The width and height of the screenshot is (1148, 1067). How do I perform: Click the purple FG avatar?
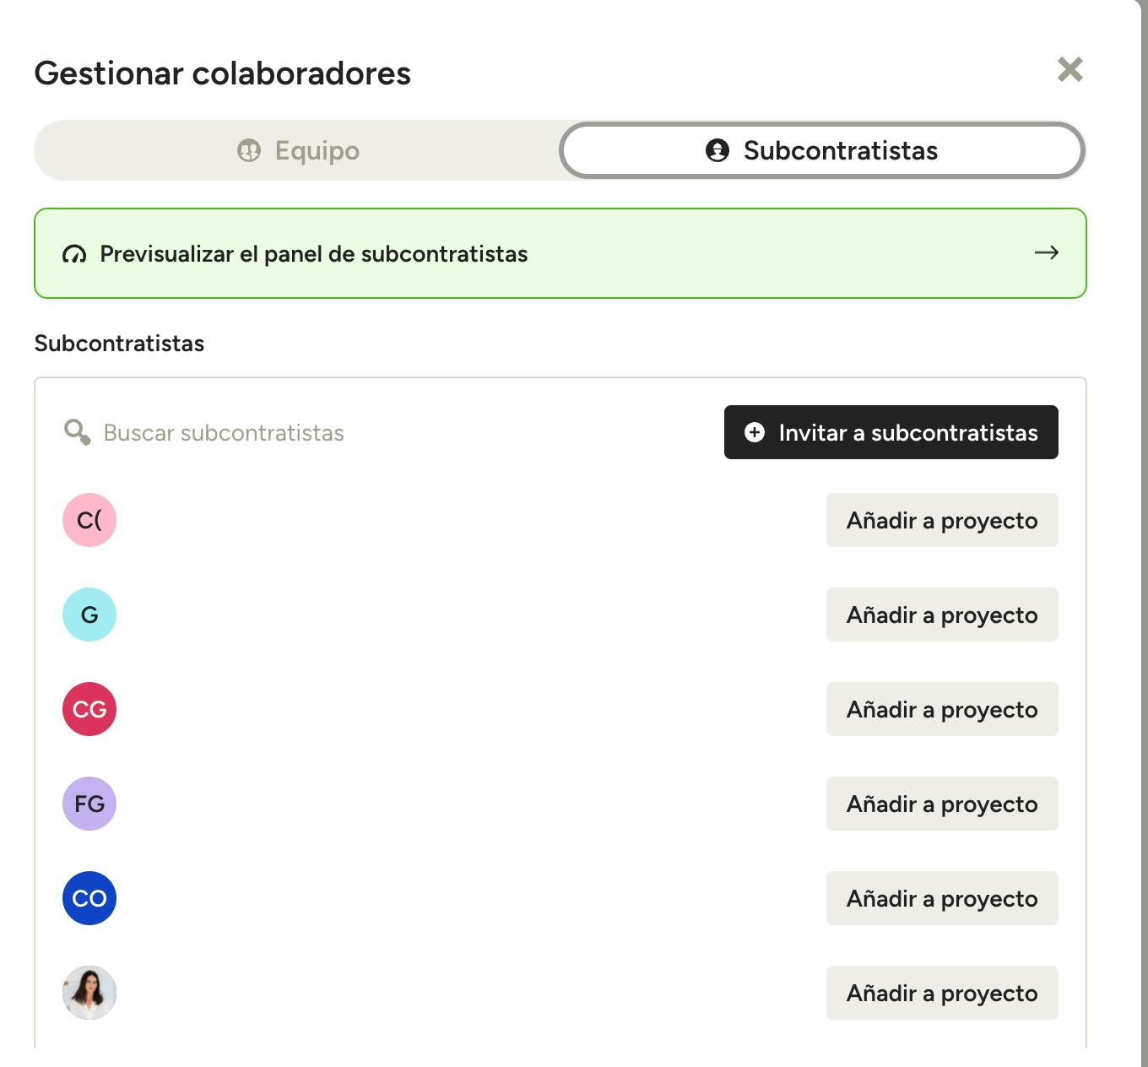click(x=89, y=804)
